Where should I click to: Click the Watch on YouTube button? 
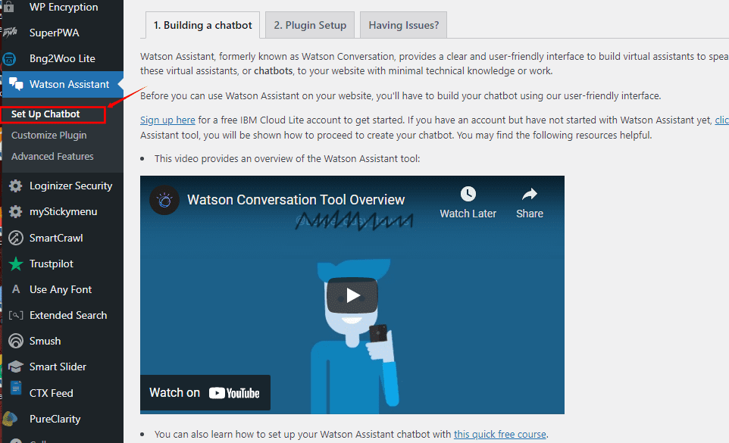pos(205,393)
